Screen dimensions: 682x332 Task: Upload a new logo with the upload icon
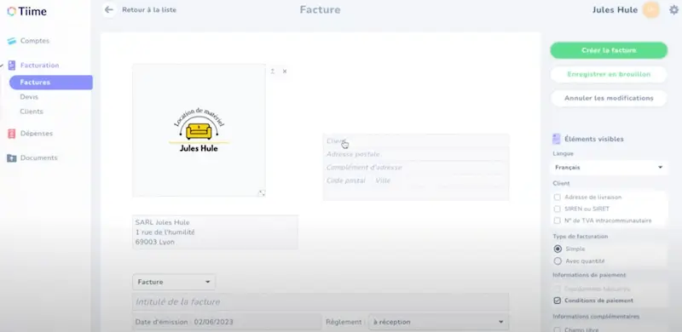[272, 72]
